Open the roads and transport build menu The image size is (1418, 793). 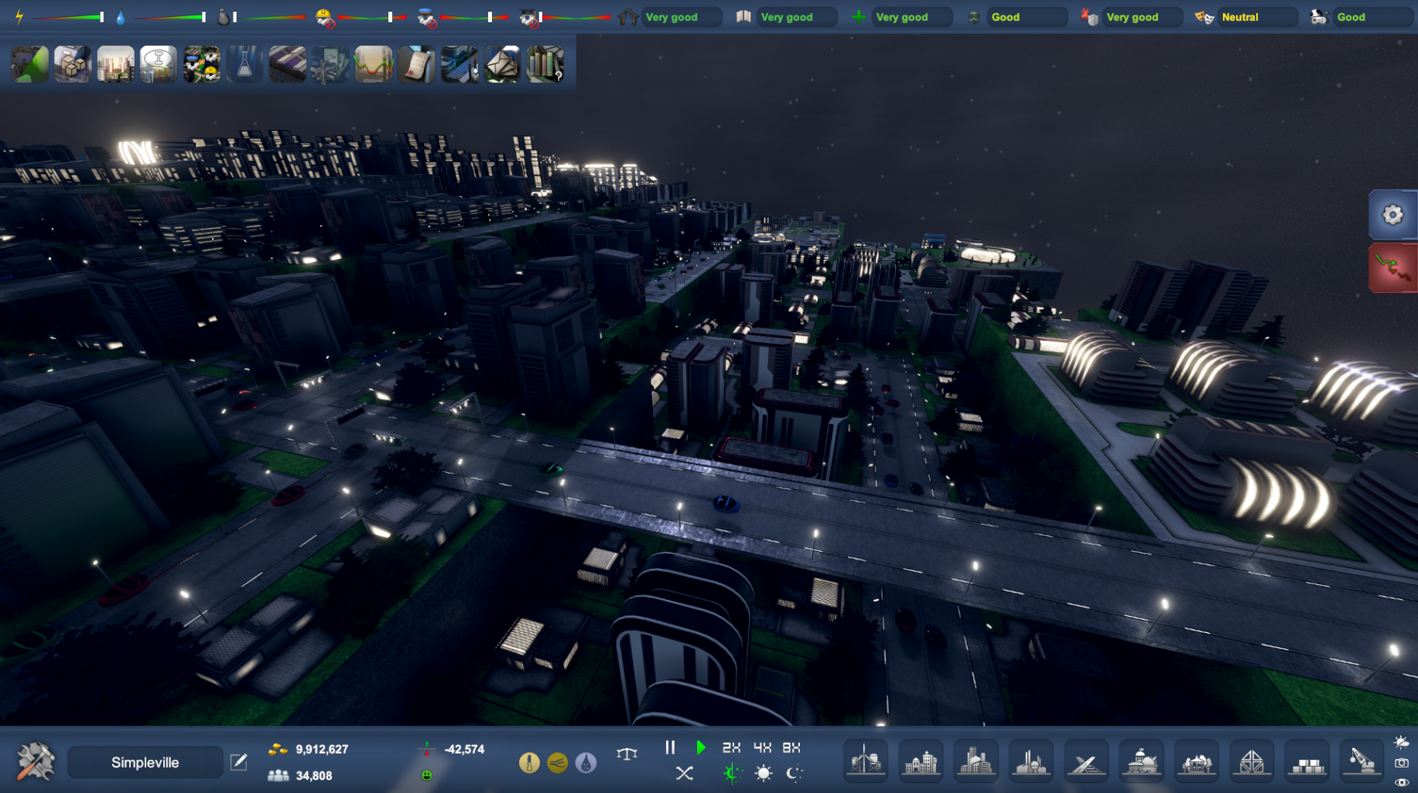(x=1086, y=761)
